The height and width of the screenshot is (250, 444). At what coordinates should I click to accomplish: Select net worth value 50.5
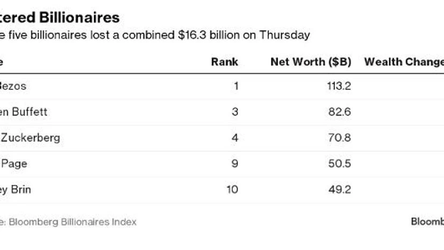point(340,163)
